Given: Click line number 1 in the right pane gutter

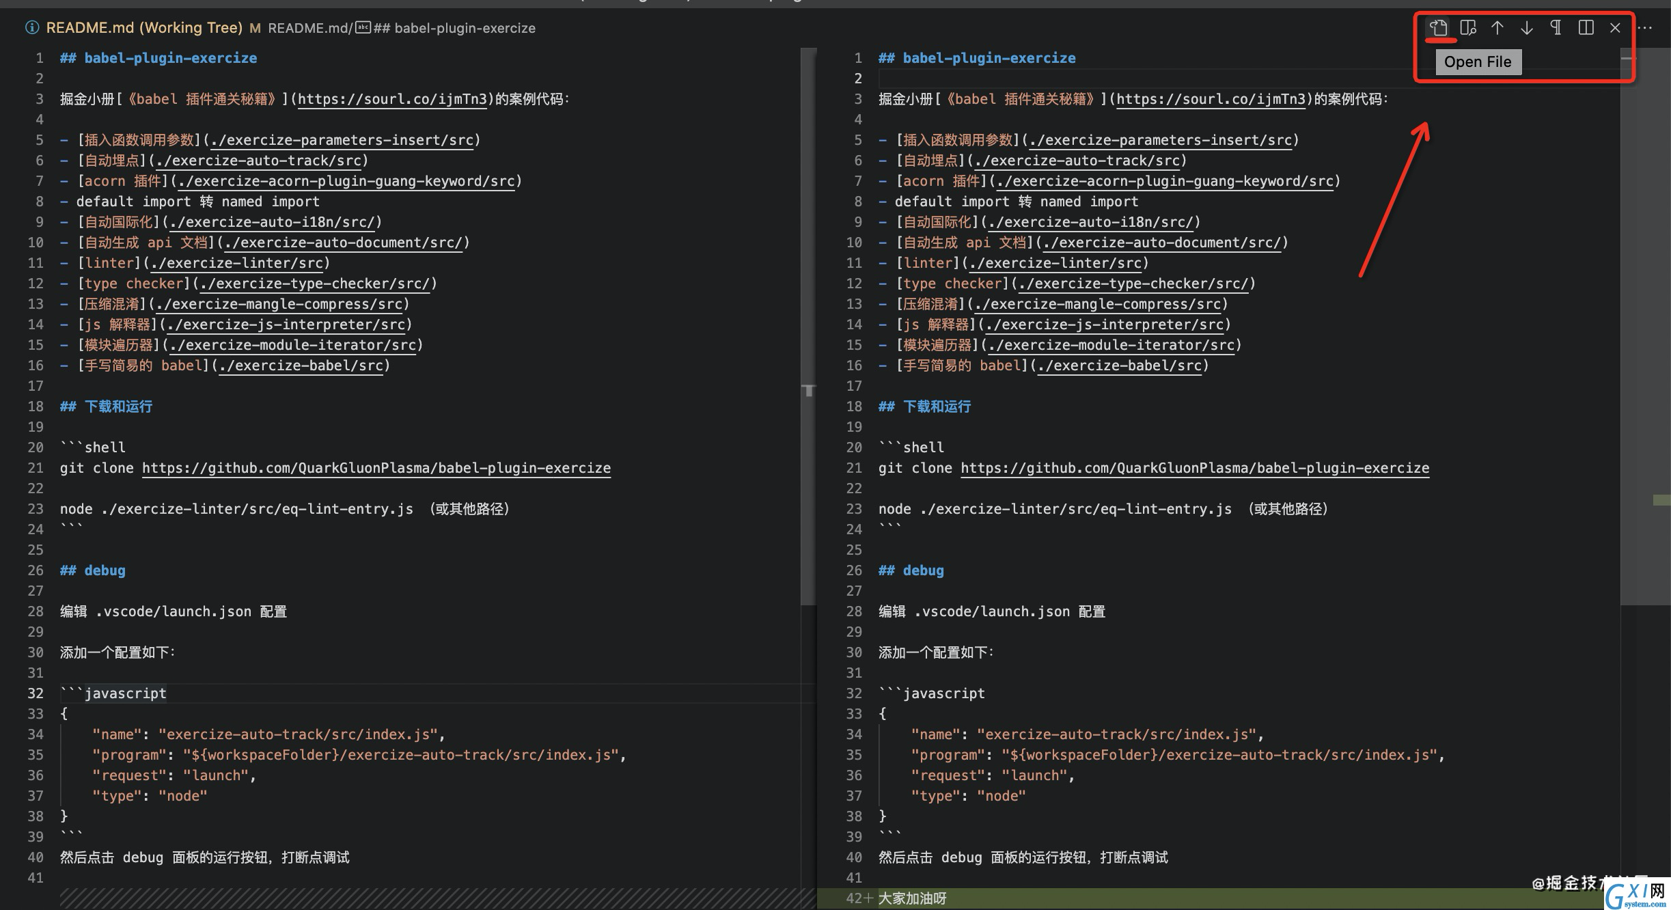Looking at the screenshot, I should pyautogui.click(x=858, y=58).
